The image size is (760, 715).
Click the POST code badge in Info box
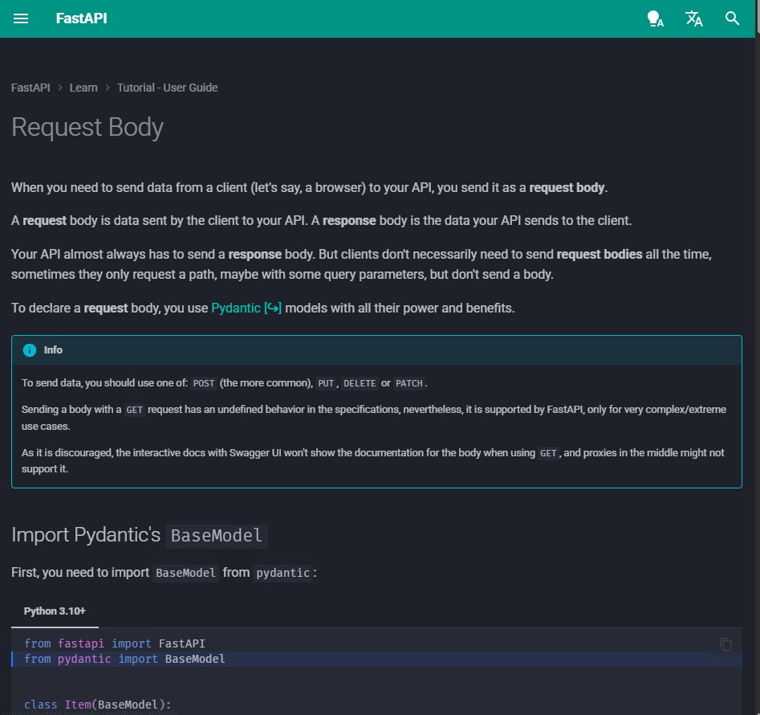click(203, 383)
